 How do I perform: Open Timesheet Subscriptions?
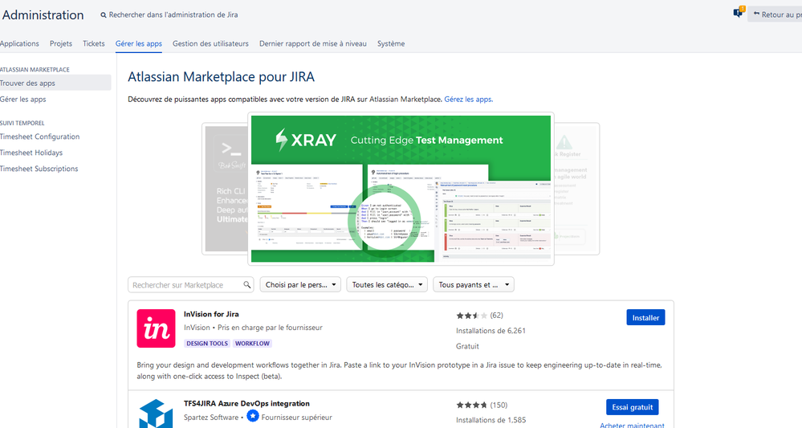[39, 169]
